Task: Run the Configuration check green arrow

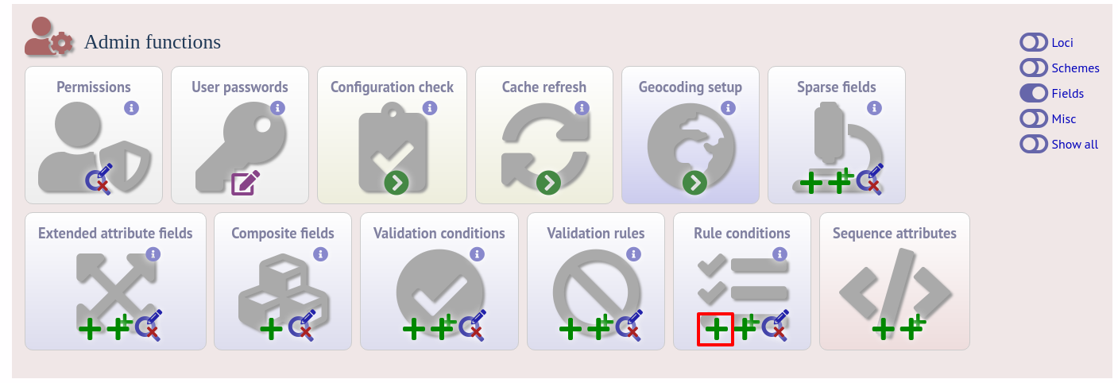Action: coord(397,184)
